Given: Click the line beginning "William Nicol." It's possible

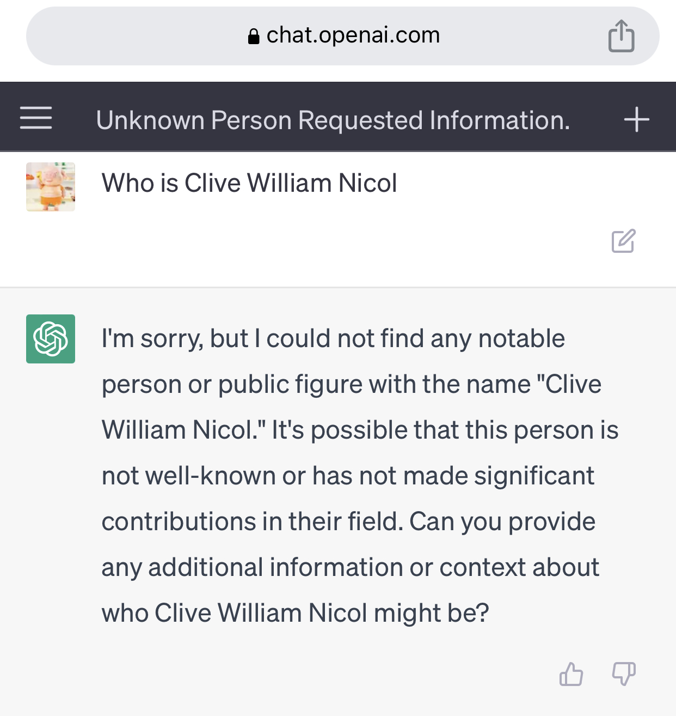Looking at the screenshot, I should point(360,430).
